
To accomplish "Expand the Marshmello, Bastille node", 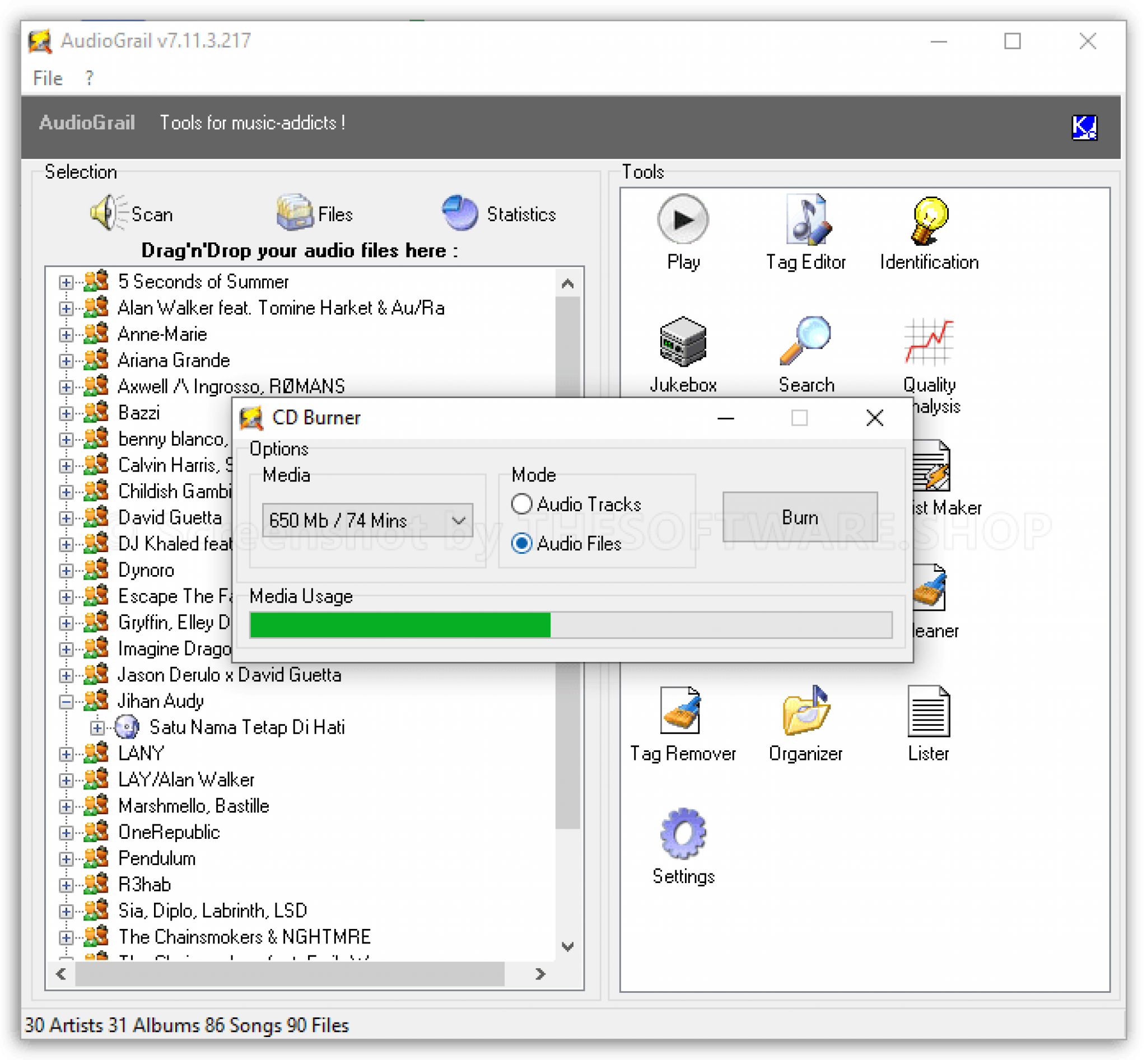I will pyautogui.click(x=66, y=807).
